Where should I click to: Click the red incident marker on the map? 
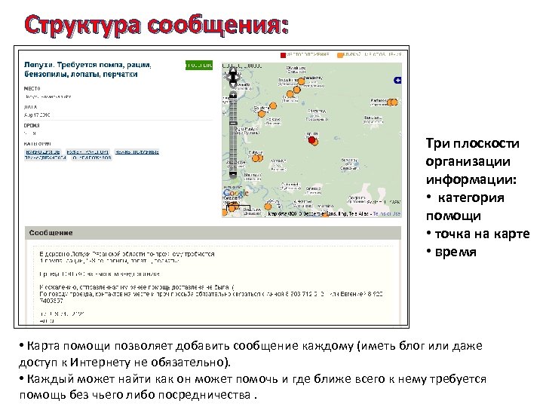[311, 140]
